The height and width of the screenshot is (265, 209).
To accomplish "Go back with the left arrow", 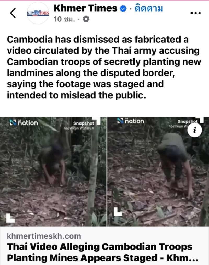I will point(13,13).
